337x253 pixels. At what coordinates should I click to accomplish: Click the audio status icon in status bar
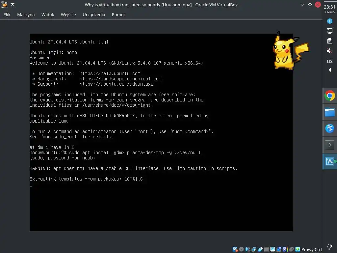[247, 249]
